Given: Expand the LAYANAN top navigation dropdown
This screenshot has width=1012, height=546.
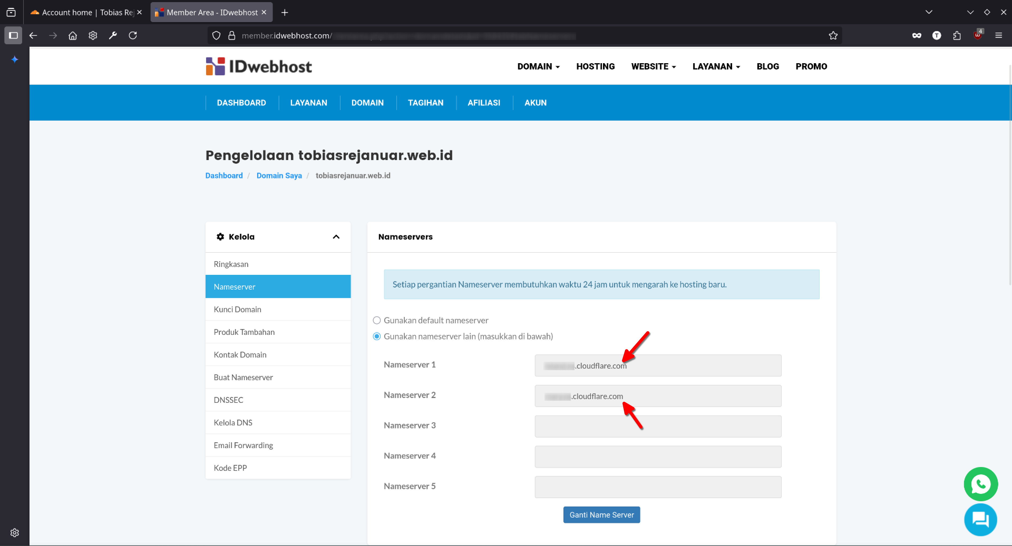Looking at the screenshot, I should tap(716, 66).
